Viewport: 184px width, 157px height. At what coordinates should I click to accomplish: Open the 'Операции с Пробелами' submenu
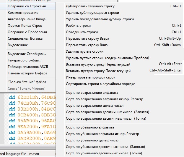click(27, 32)
